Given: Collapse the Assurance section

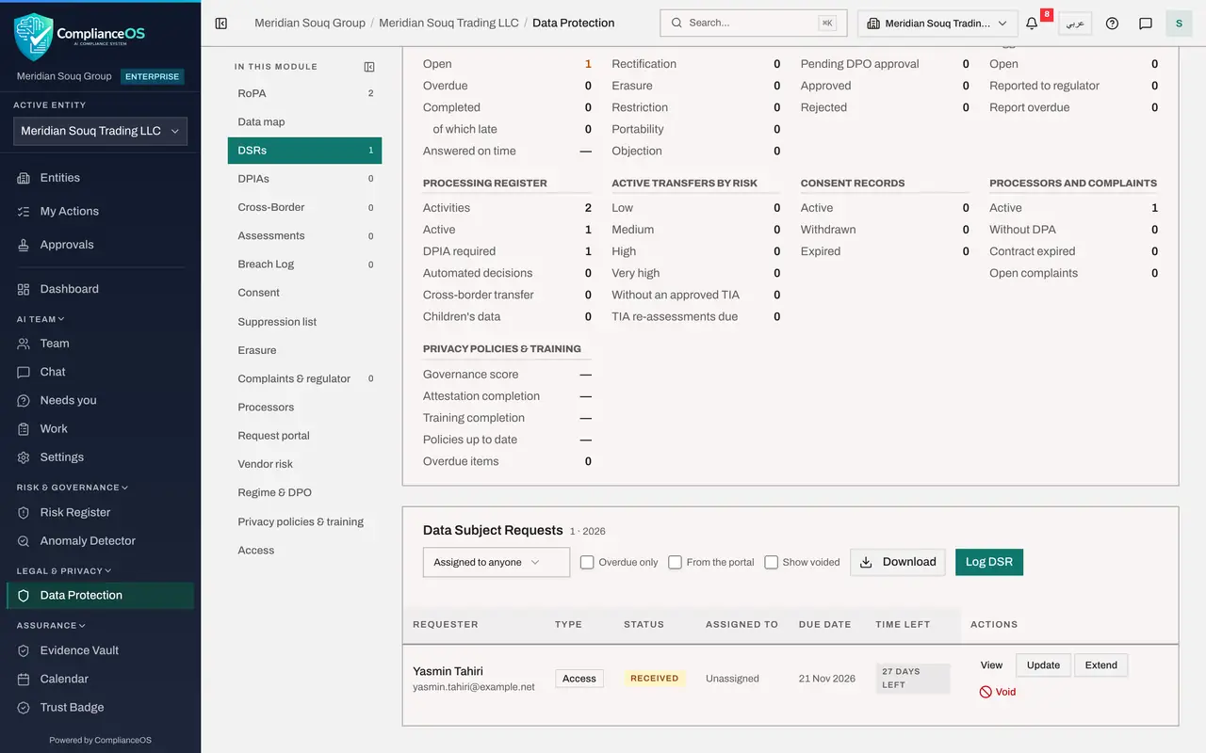Looking at the screenshot, I should 51,625.
